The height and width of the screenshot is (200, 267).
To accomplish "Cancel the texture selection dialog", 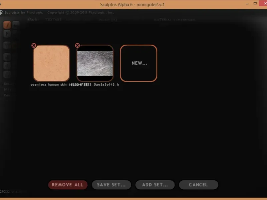I will point(199,185).
